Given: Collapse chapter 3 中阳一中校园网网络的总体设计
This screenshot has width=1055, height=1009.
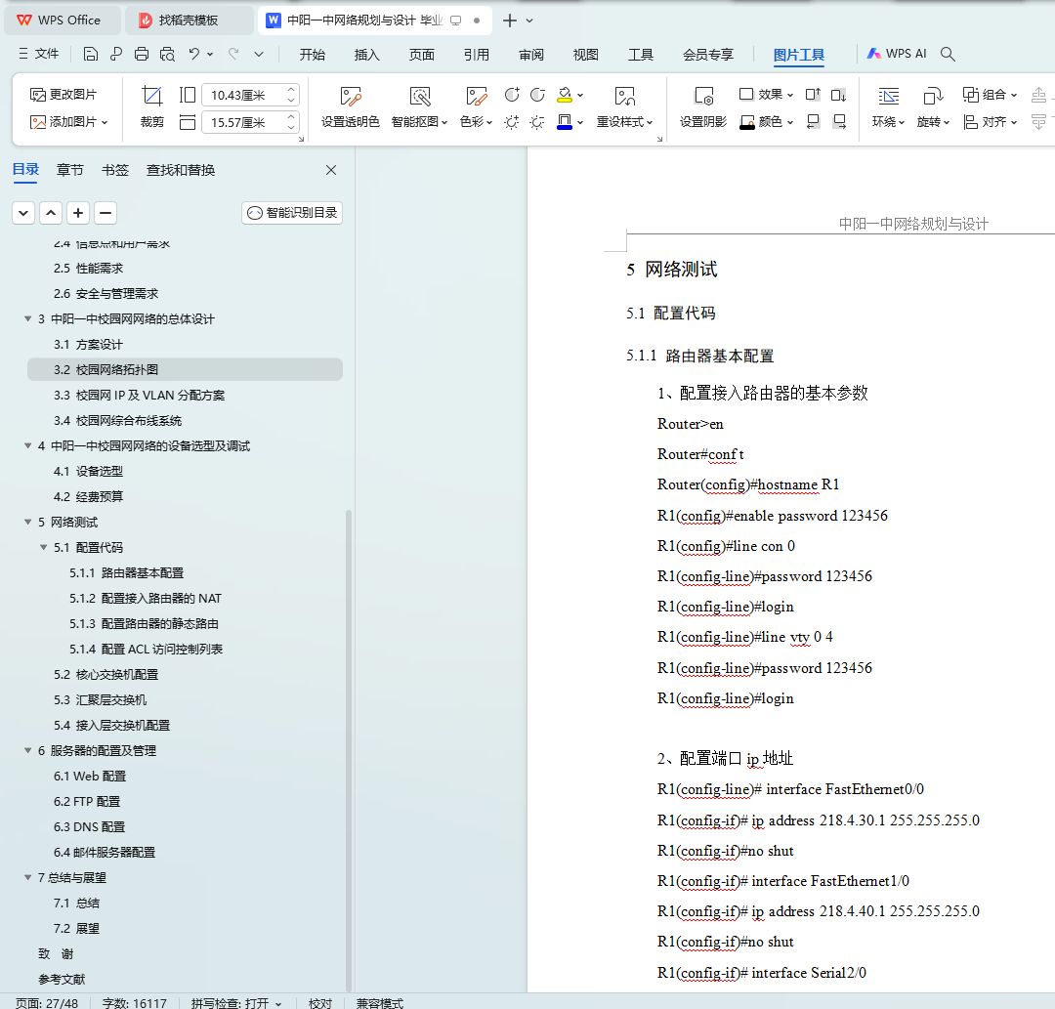Looking at the screenshot, I should coord(27,318).
